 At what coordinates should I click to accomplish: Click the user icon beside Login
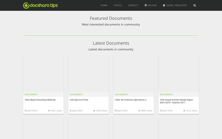[164, 5]
